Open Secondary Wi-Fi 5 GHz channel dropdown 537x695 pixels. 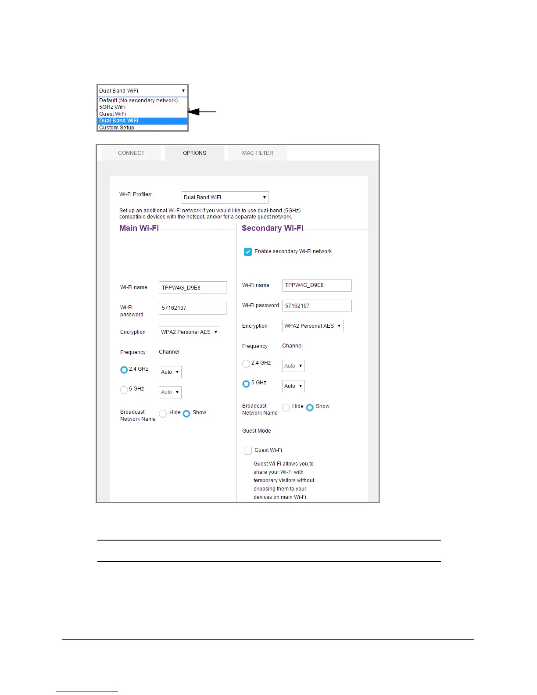coord(293,386)
